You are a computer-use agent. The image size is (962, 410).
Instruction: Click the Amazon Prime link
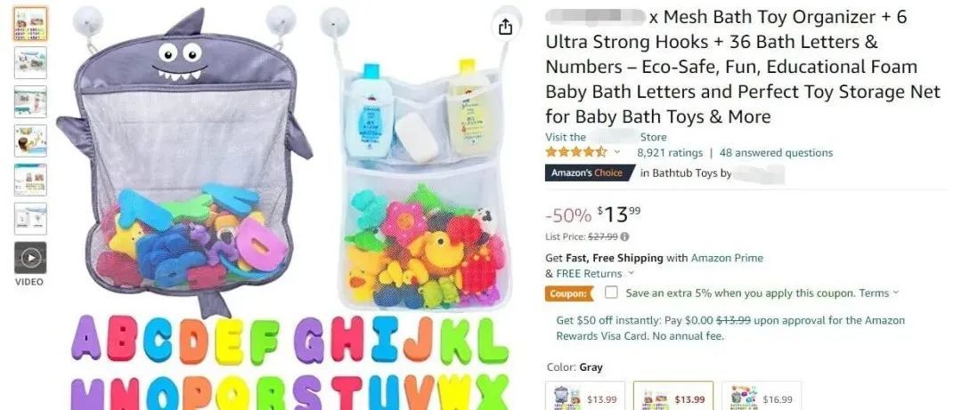727,258
